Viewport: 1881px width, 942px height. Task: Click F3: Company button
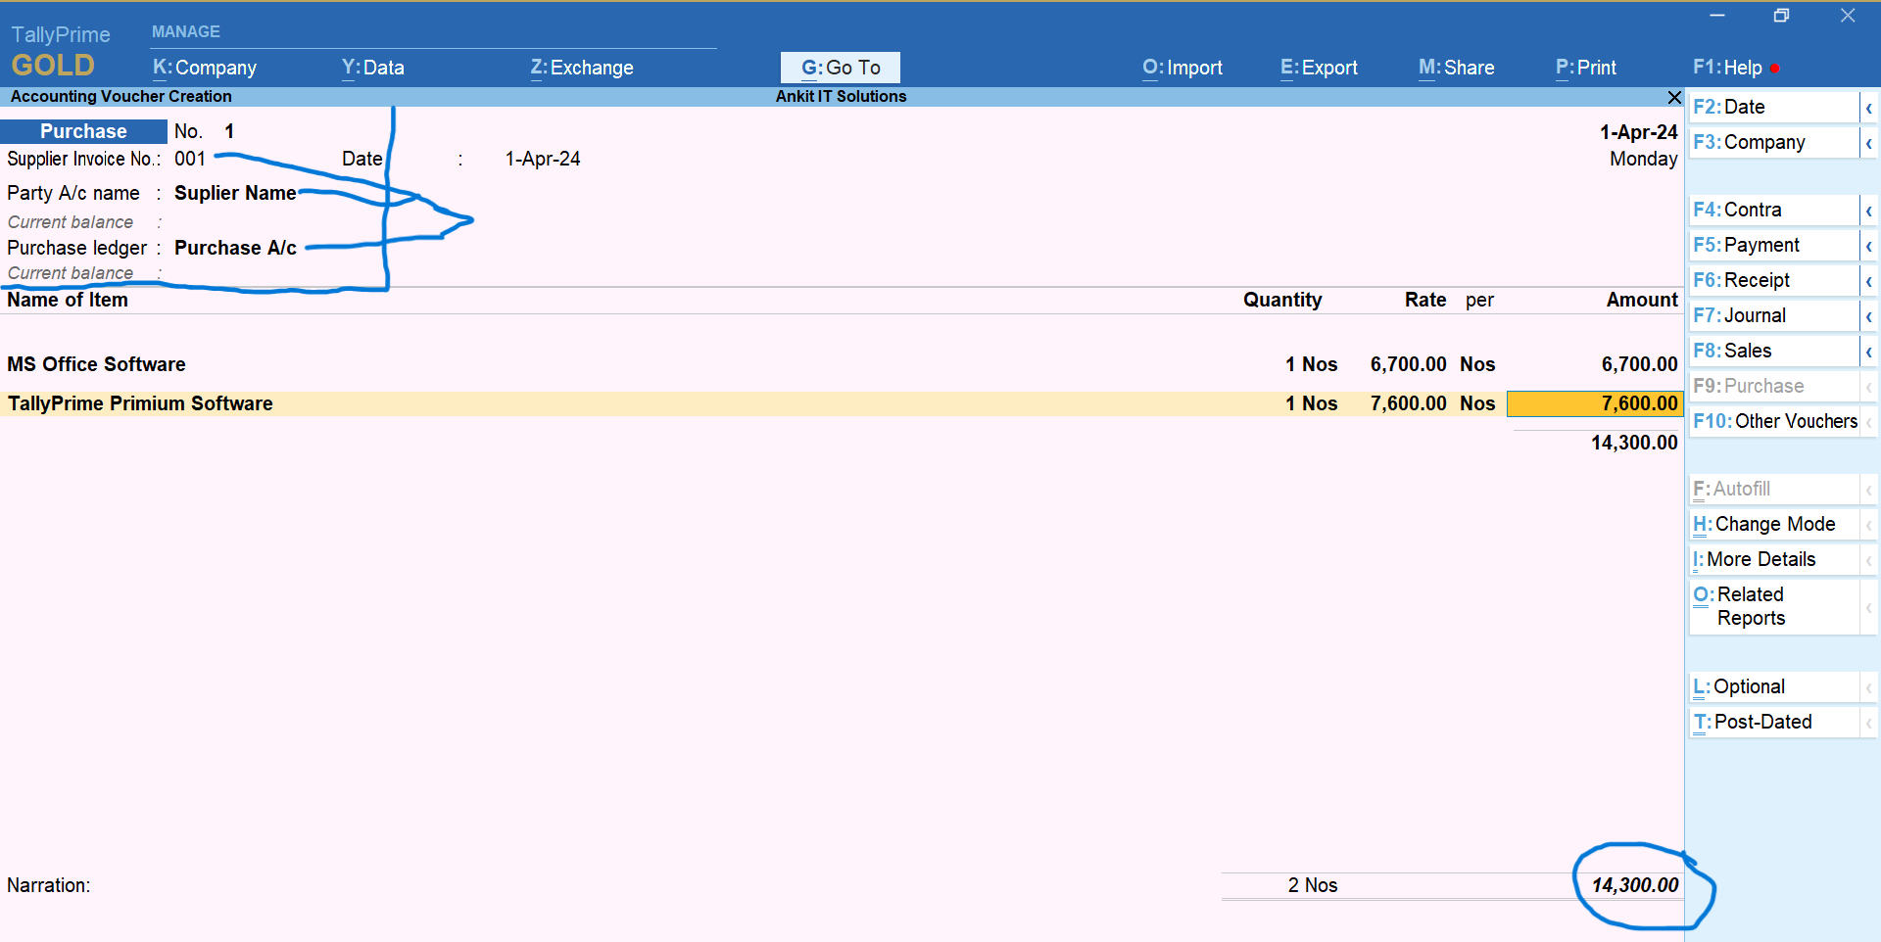(x=1773, y=142)
